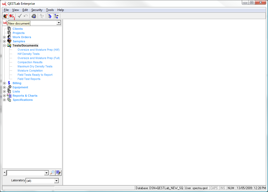Click the back arrow toolbar icon

(12, 16)
